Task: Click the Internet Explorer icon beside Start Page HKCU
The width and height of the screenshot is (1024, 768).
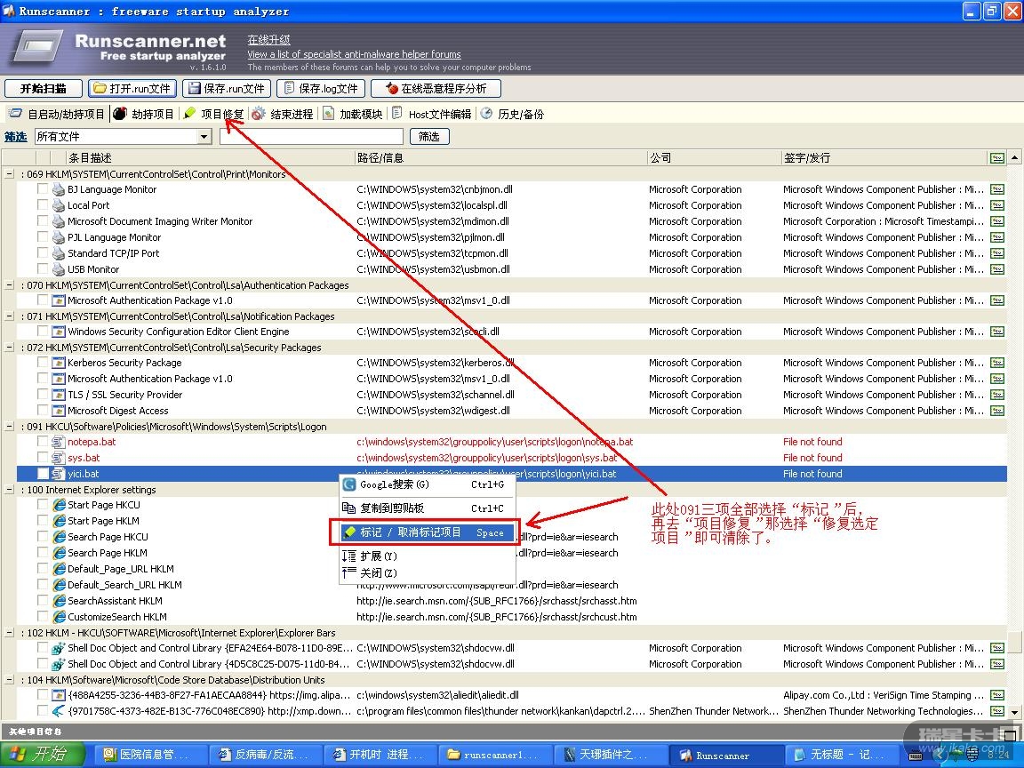Action: [x=60, y=505]
